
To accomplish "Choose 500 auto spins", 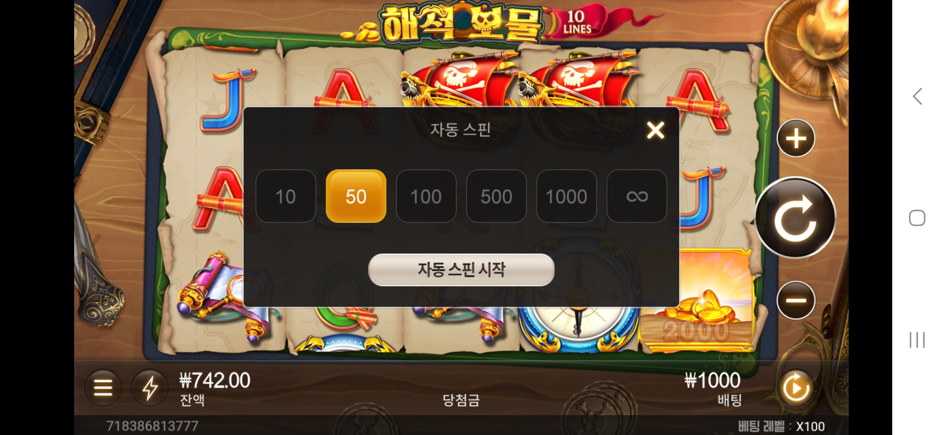I will [x=496, y=196].
